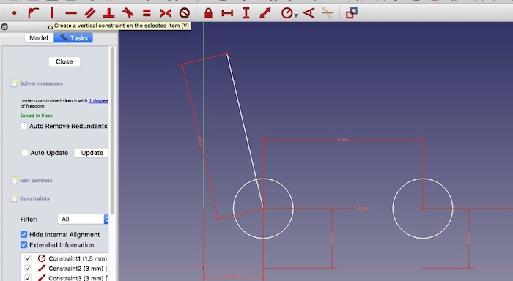This screenshot has height=281, width=513.
Task: Select Constraint3 (3 mm) list entry
Action: (x=78, y=278)
